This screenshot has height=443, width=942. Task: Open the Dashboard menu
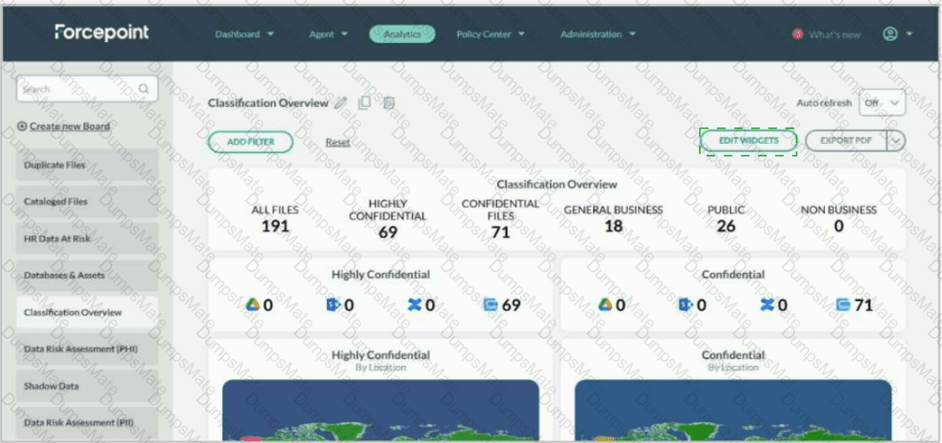245,34
